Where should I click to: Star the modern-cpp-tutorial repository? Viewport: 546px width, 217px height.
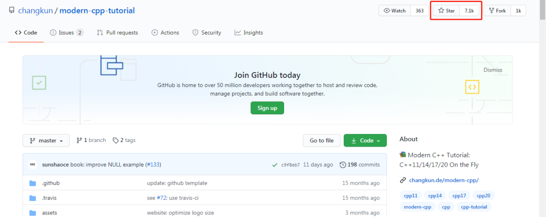coord(446,11)
